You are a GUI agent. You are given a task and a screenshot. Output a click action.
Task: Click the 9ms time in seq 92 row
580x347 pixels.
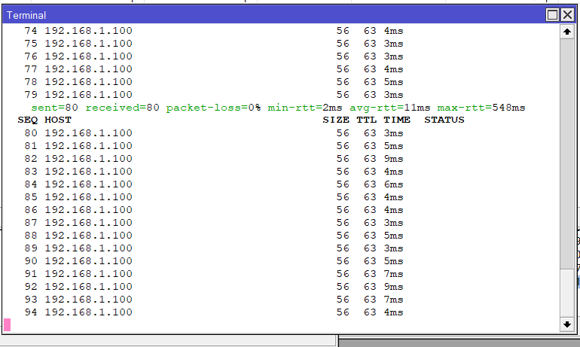(x=393, y=287)
